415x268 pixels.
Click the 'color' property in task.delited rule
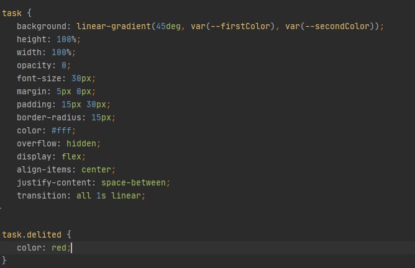point(29,248)
